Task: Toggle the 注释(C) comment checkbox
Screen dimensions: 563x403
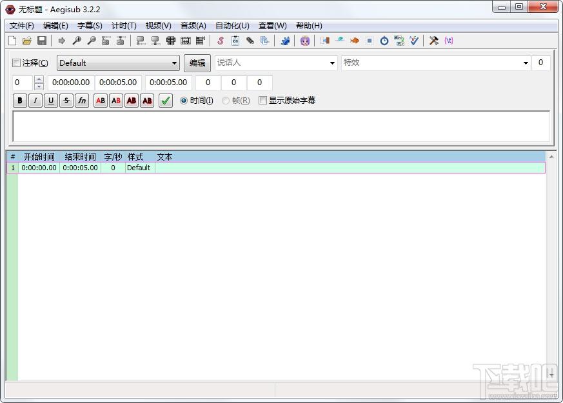Action: click(x=16, y=63)
